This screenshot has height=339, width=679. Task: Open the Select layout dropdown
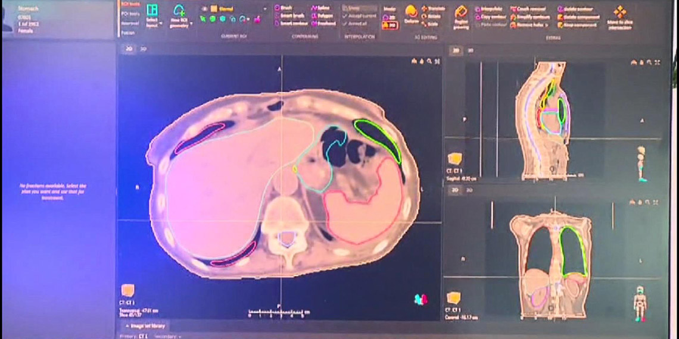coord(152,14)
